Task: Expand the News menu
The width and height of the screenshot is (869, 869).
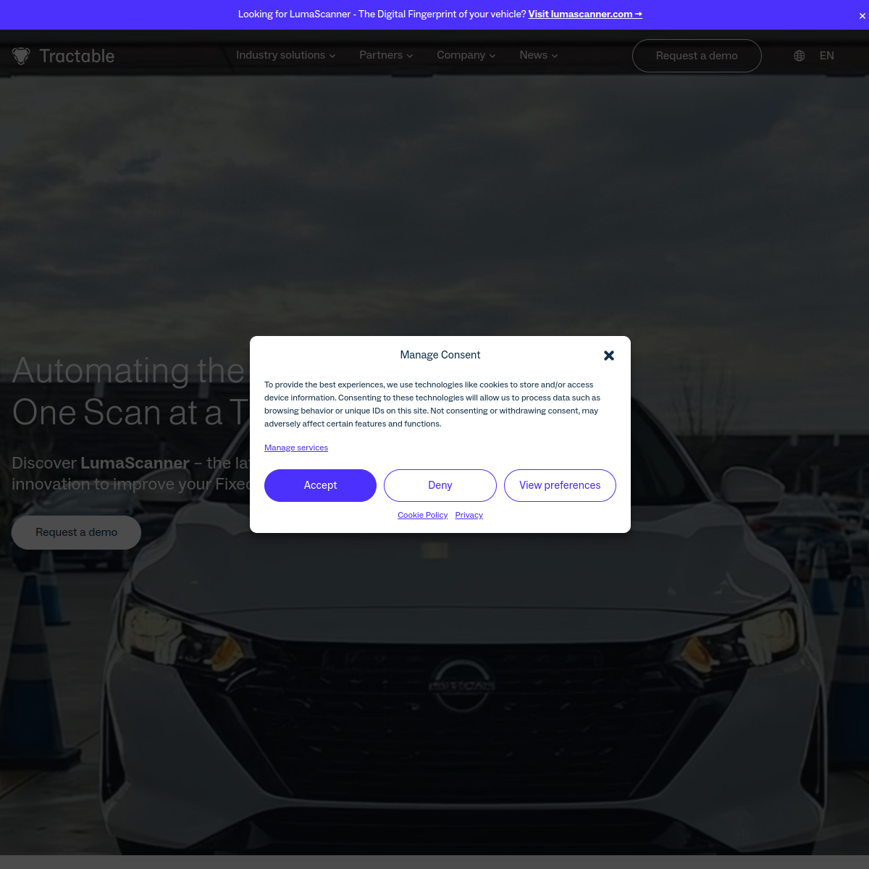Action: coord(539,55)
